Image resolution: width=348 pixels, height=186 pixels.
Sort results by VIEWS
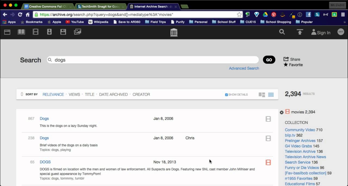(x=74, y=94)
